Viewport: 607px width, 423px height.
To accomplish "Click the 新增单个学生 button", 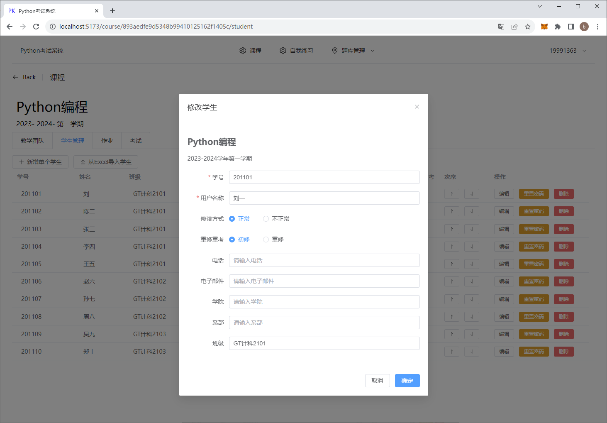I will (40, 162).
